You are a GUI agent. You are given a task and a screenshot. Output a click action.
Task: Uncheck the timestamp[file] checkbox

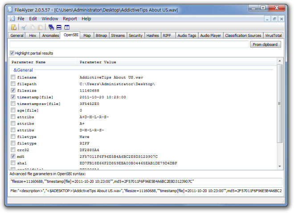[13, 97]
